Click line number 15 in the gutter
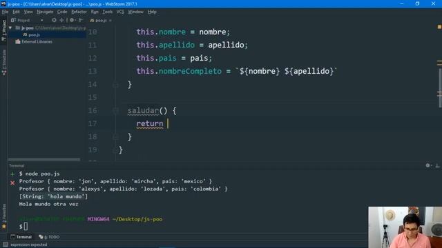The height and width of the screenshot is (248, 442). tap(93, 97)
